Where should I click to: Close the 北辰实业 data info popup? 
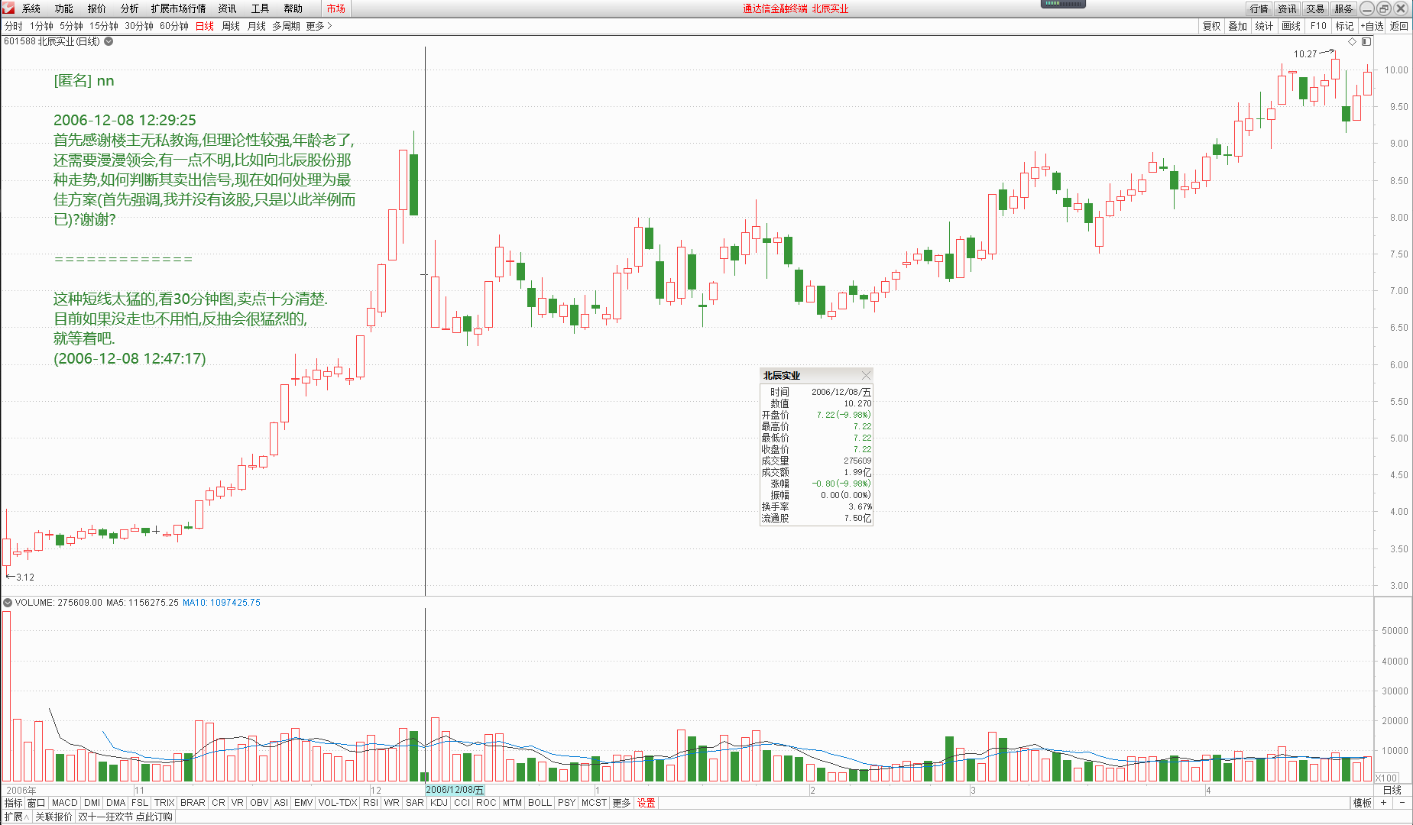pyautogui.click(x=866, y=375)
